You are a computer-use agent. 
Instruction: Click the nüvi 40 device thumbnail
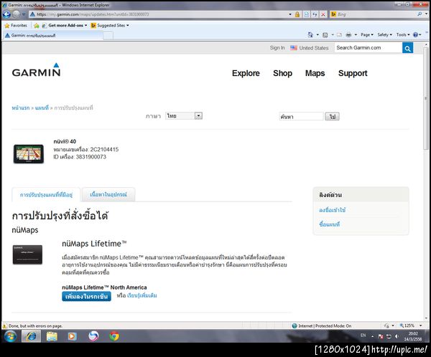tap(29, 153)
